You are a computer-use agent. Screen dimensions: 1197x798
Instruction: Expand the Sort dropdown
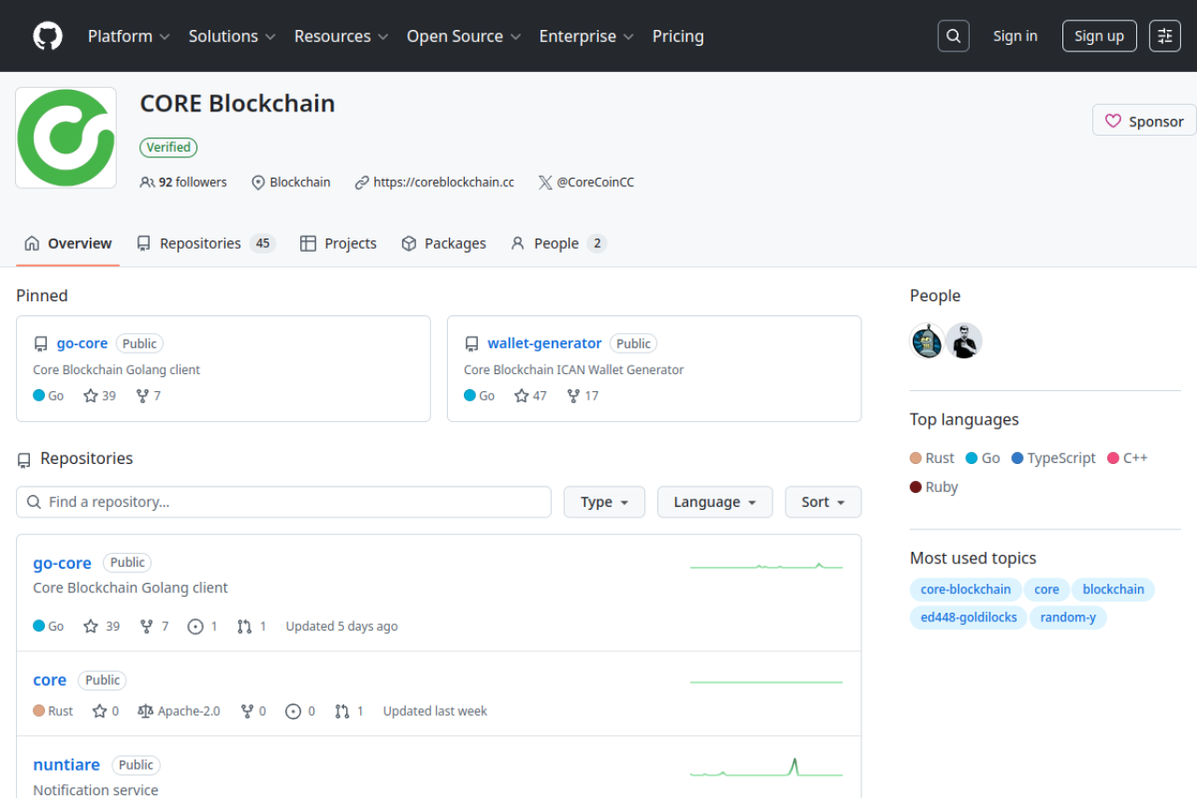[x=823, y=502]
